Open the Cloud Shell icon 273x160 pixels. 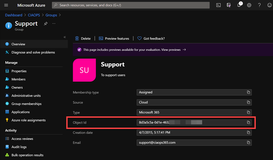point(218,5)
